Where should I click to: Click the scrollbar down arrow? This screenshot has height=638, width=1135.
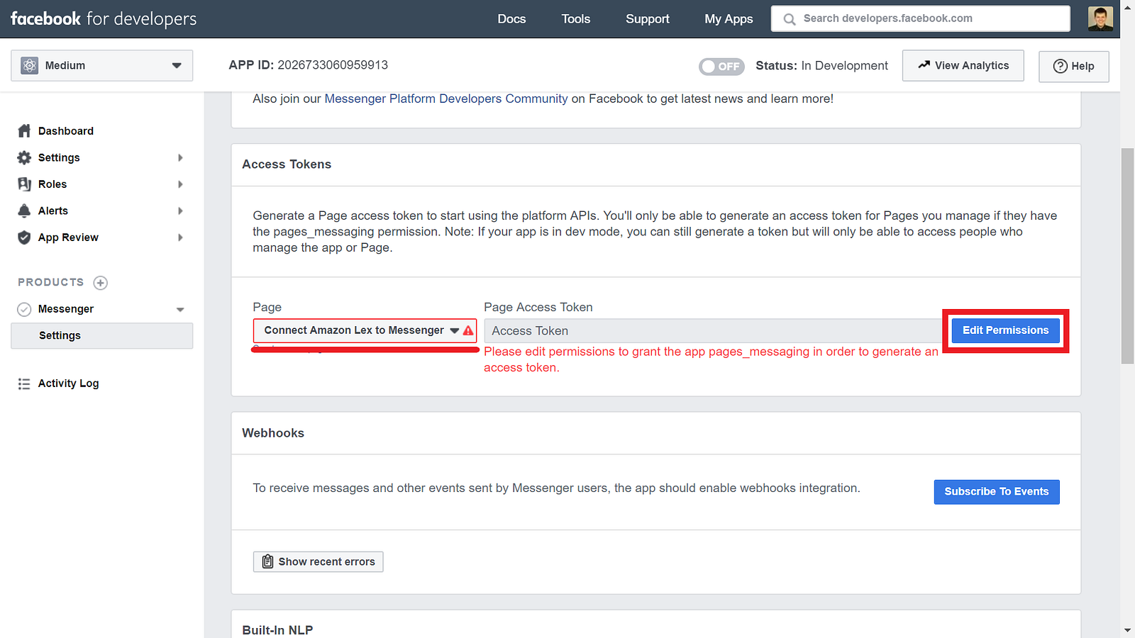tap(1127, 629)
